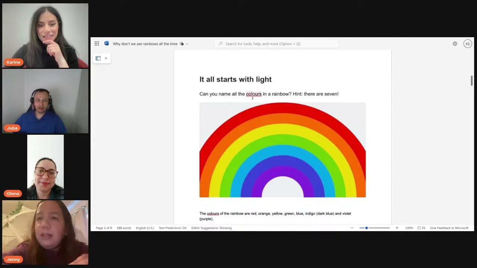Click the Juba name label
The height and width of the screenshot is (268, 477).
click(x=12, y=128)
